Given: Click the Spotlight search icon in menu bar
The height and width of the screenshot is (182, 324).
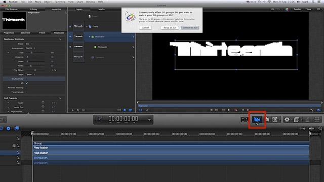Looking at the screenshot, I should point(313,2).
